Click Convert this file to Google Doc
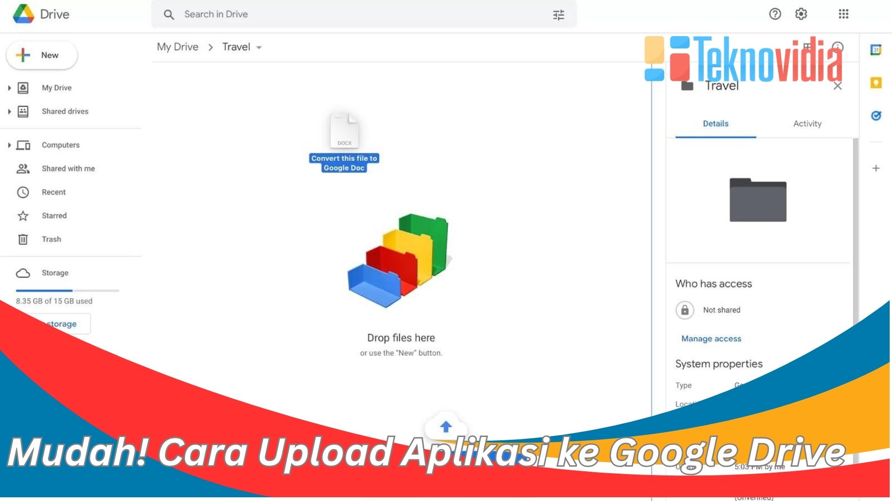892x501 pixels. (344, 162)
